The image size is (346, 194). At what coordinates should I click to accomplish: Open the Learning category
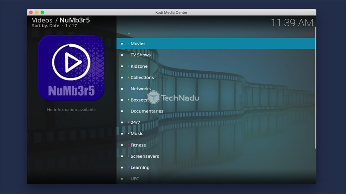[216, 167]
